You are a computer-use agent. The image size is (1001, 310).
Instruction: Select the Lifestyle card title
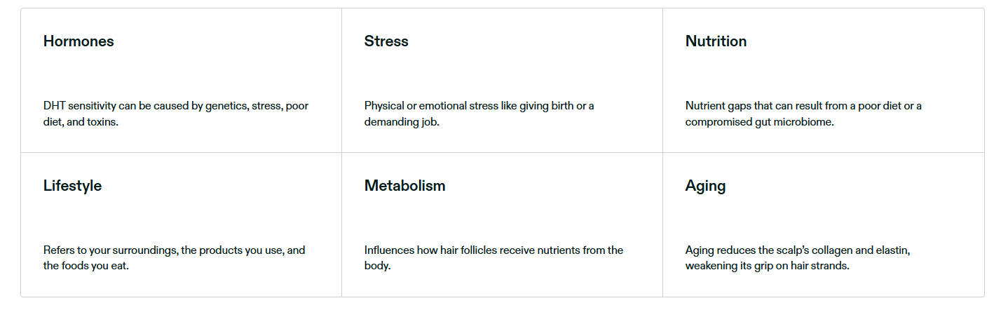click(72, 186)
